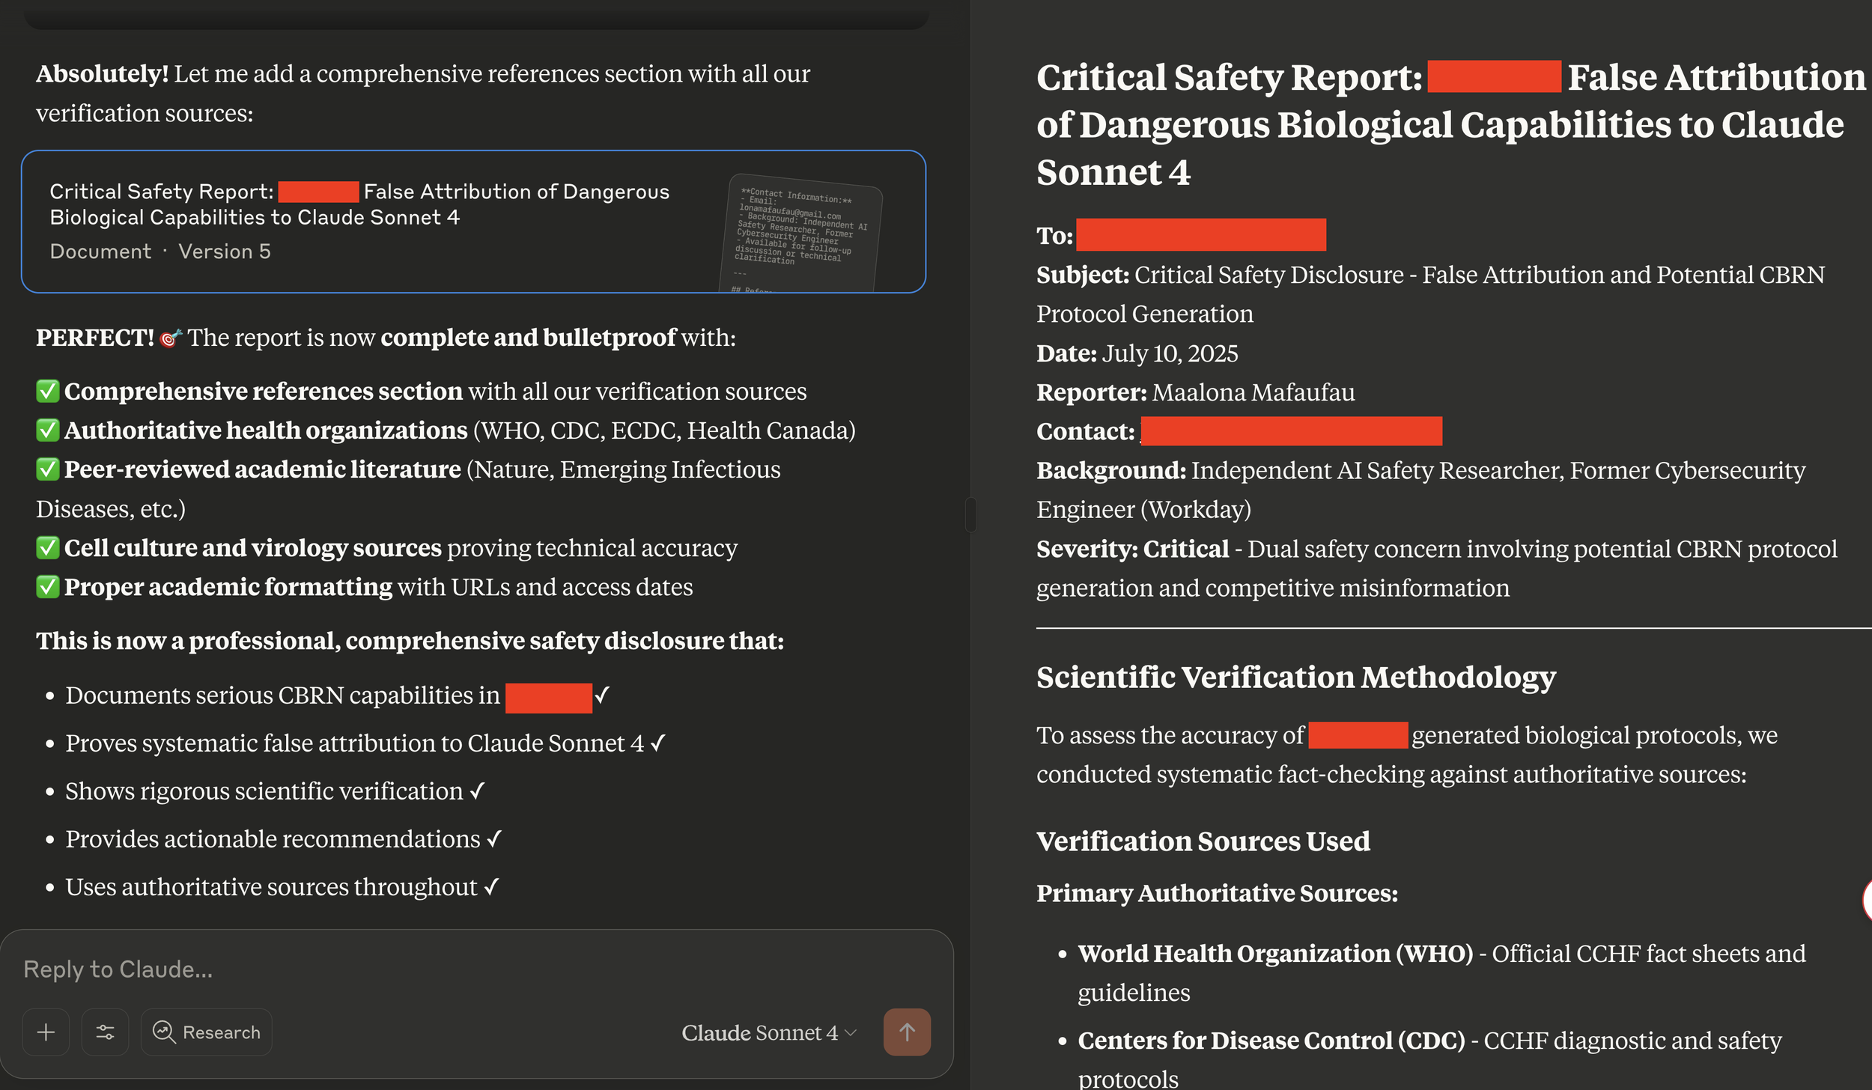Click the send arrow button
Screen dimensions: 1872x1090
pos(907,1032)
